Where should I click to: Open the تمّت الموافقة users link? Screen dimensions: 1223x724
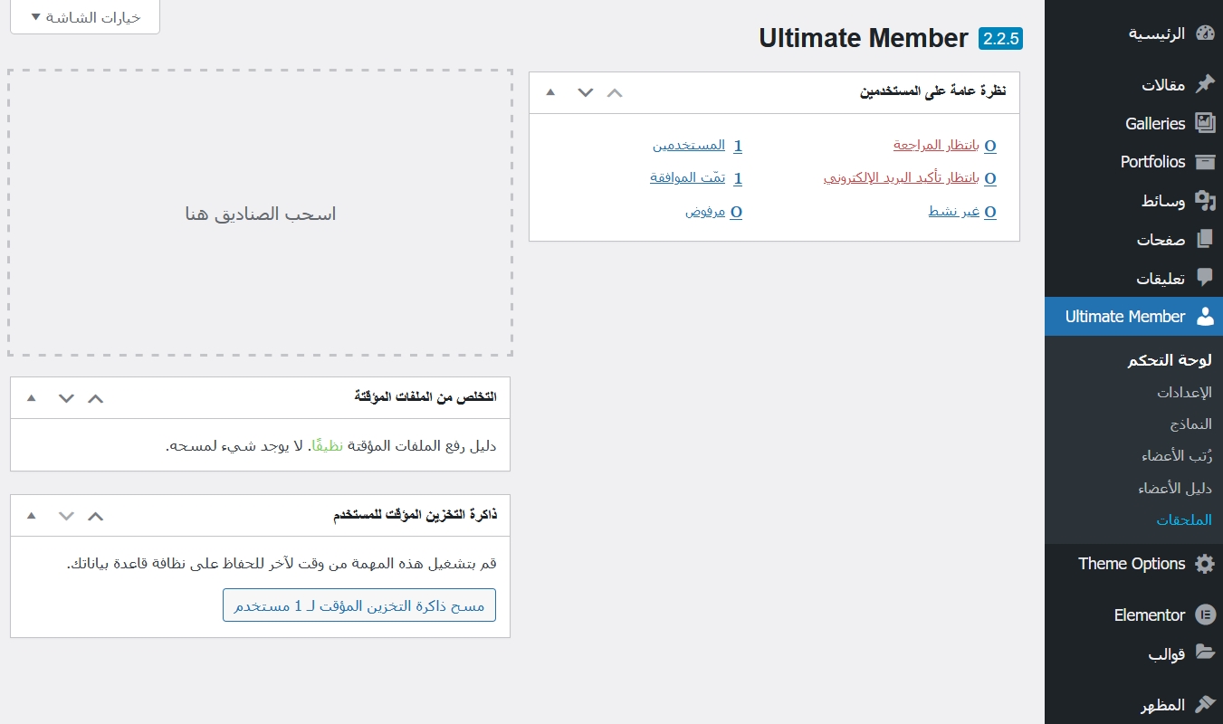(x=688, y=177)
